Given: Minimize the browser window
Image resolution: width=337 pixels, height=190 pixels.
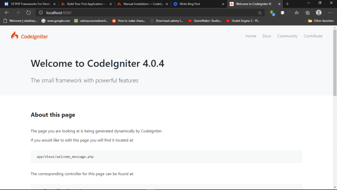Looking at the screenshot, I should tap(309, 3).
